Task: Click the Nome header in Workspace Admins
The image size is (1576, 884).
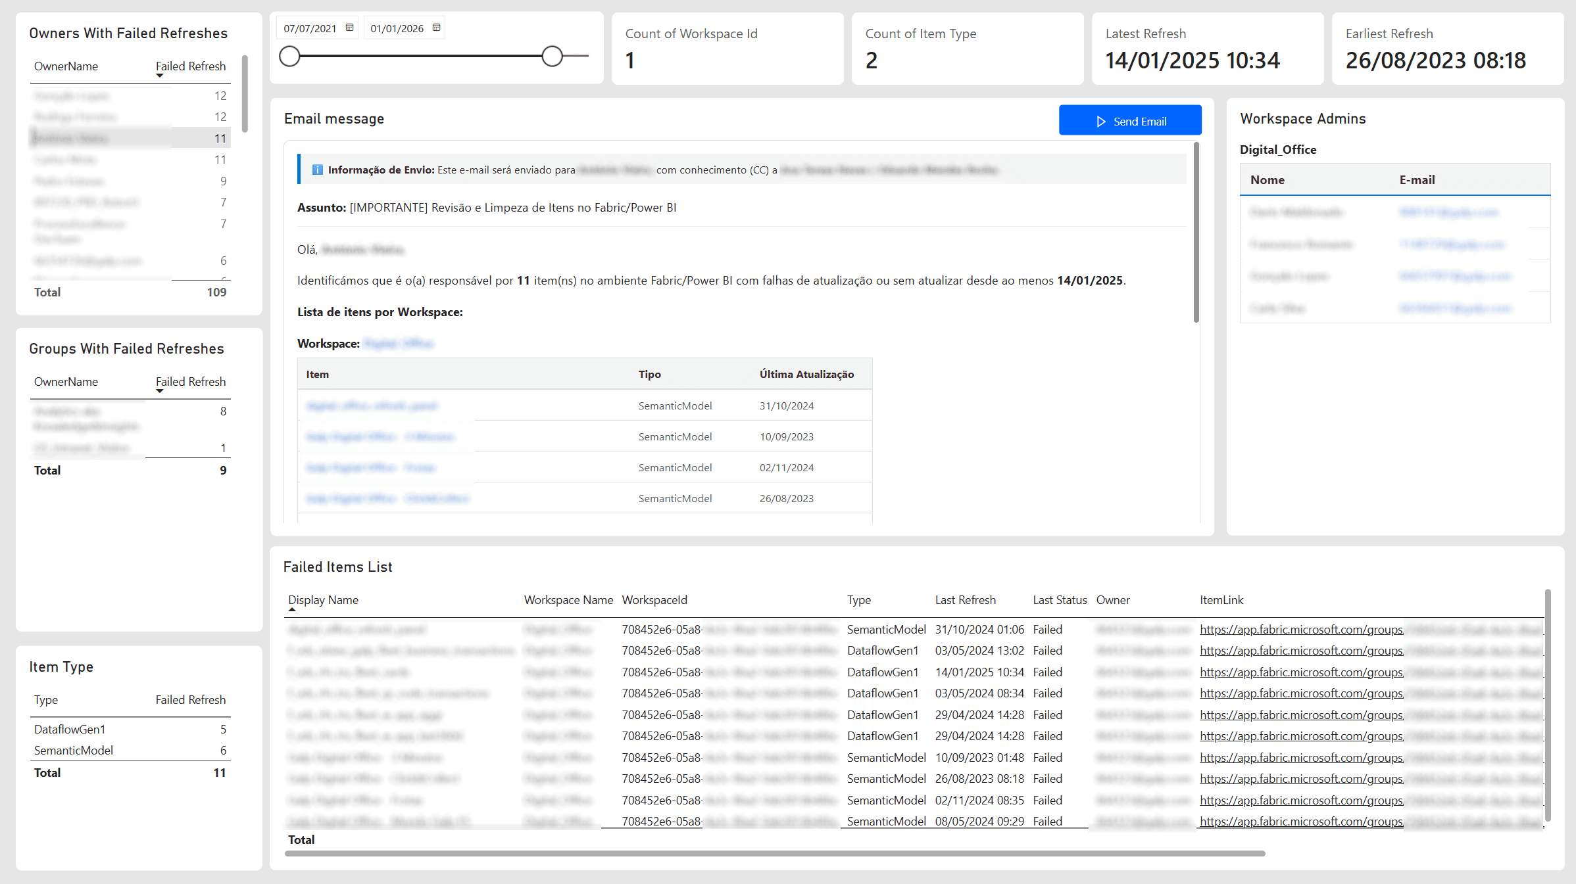Action: point(1268,180)
